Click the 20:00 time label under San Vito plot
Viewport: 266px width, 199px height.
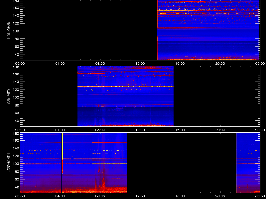[220, 130]
